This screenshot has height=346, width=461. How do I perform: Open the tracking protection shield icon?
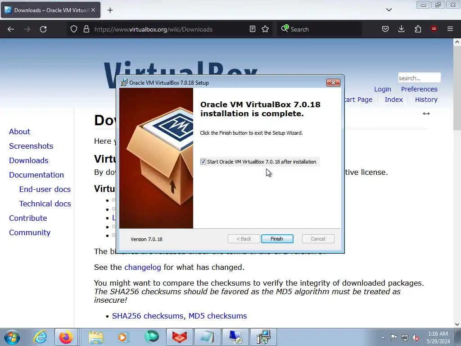coord(74,29)
